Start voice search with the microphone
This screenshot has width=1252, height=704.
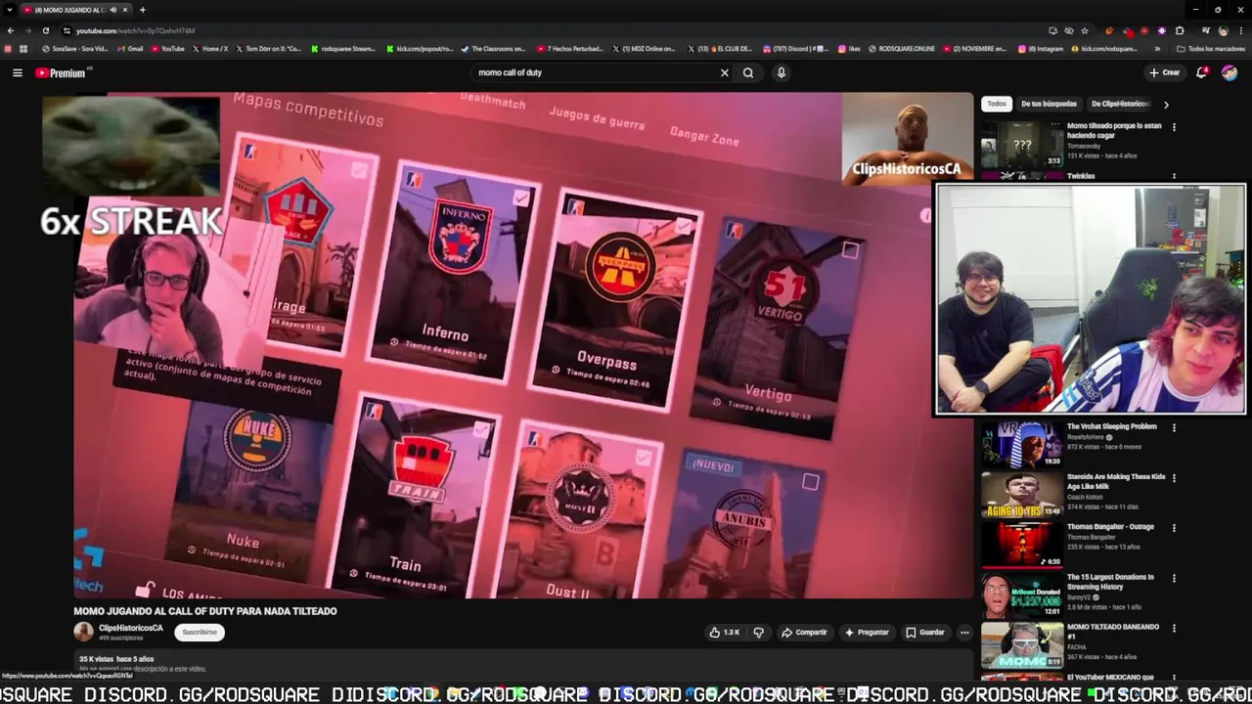point(781,72)
